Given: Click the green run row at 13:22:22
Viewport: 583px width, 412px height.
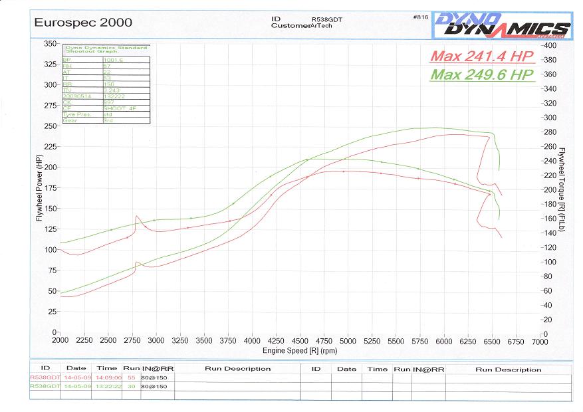Looking at the screenshot, I should 101,385.
